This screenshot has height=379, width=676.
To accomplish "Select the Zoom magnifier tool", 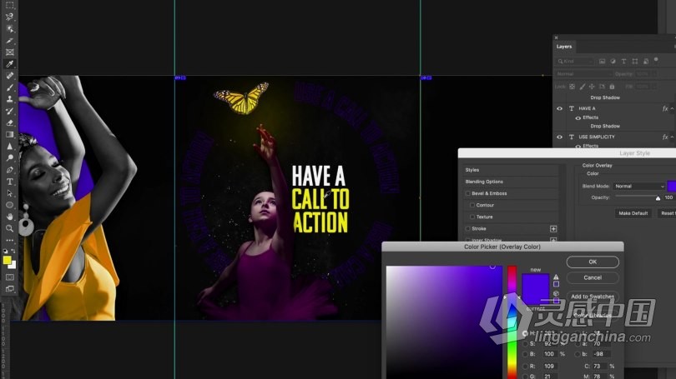I will click(10, 227).
